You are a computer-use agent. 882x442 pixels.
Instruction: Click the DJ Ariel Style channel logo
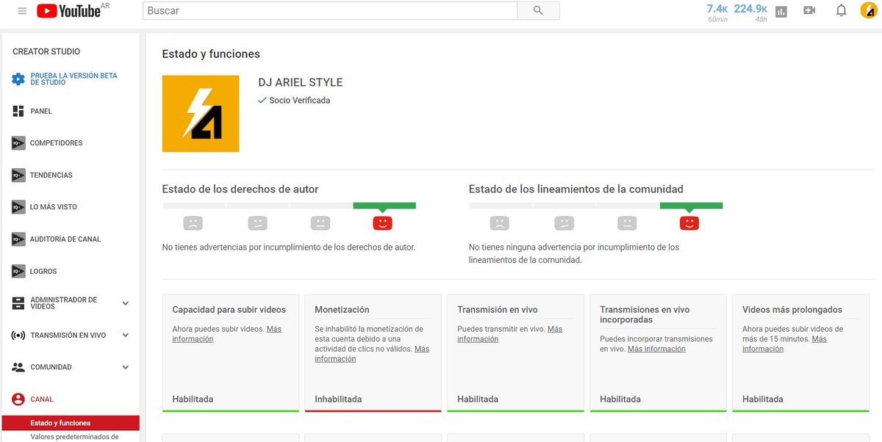coord(201,114)
